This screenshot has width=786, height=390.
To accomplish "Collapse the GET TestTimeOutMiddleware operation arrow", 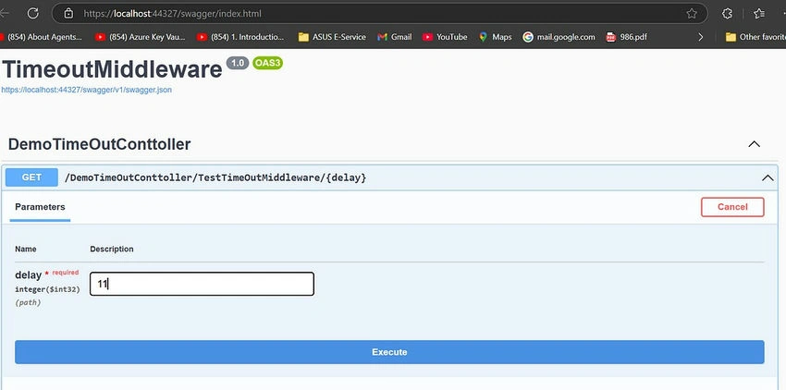I will point(768,177).
